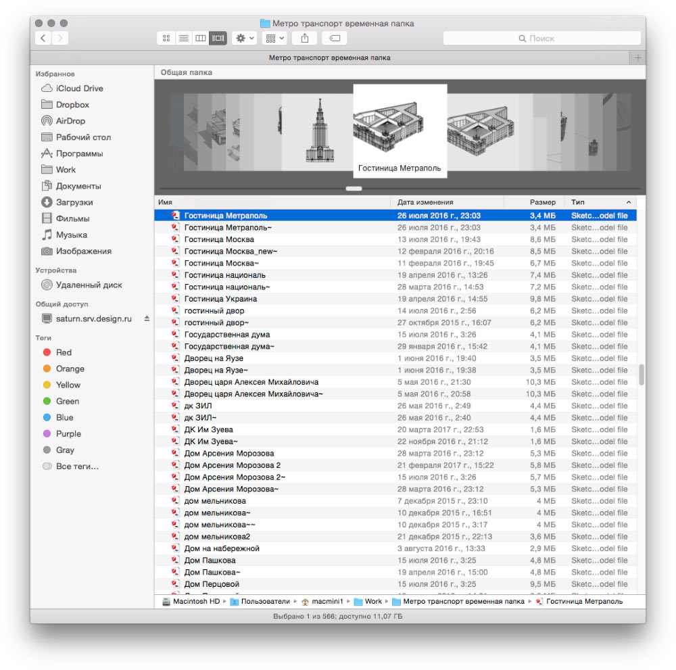The height and width of the screenshot is (670, 676).
Task: Open the arrange items dropdown
Action: [x=274, y=39]
